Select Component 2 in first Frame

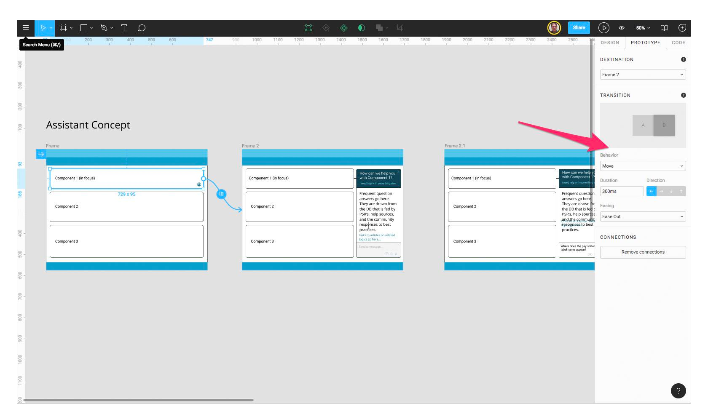point(126,206)
